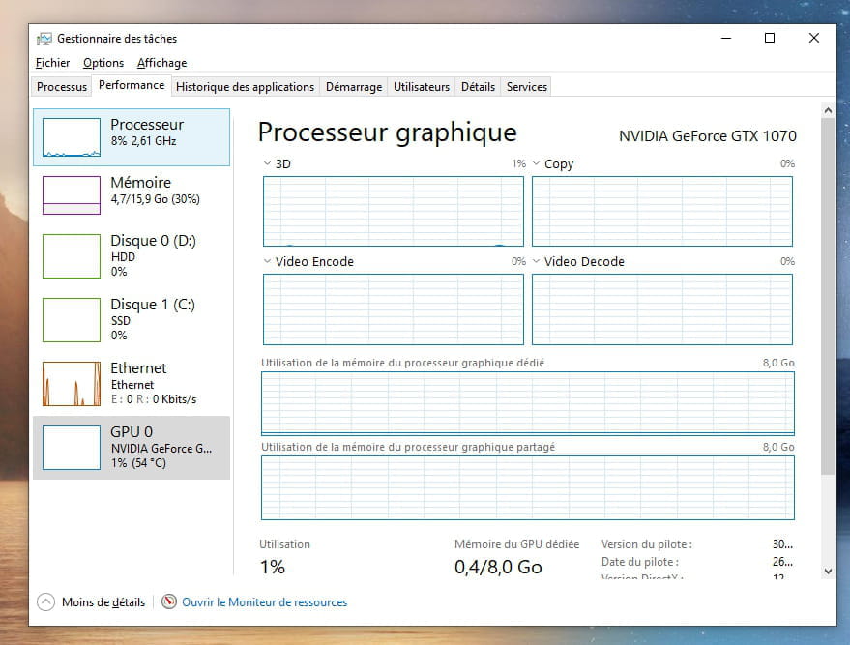
Task: Click the Moins de détails button
Action: click(91, 601)
